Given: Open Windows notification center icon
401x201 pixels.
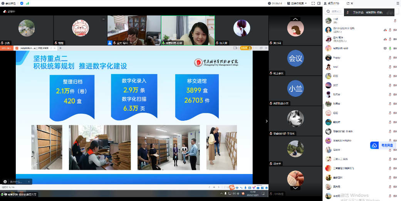Looking at the screenshot, I should (263, 194).
